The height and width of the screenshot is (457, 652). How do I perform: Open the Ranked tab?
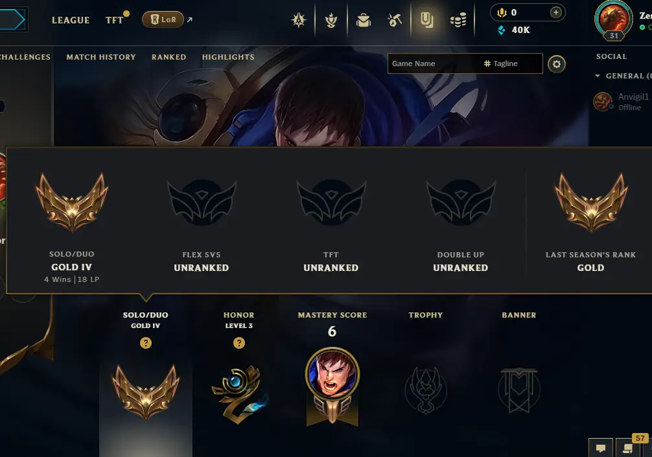coord(169,57)
